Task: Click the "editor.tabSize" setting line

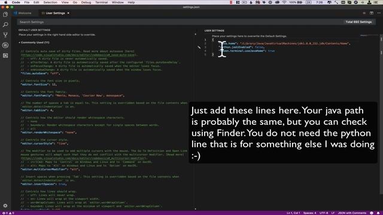Action: coord(37,110)
